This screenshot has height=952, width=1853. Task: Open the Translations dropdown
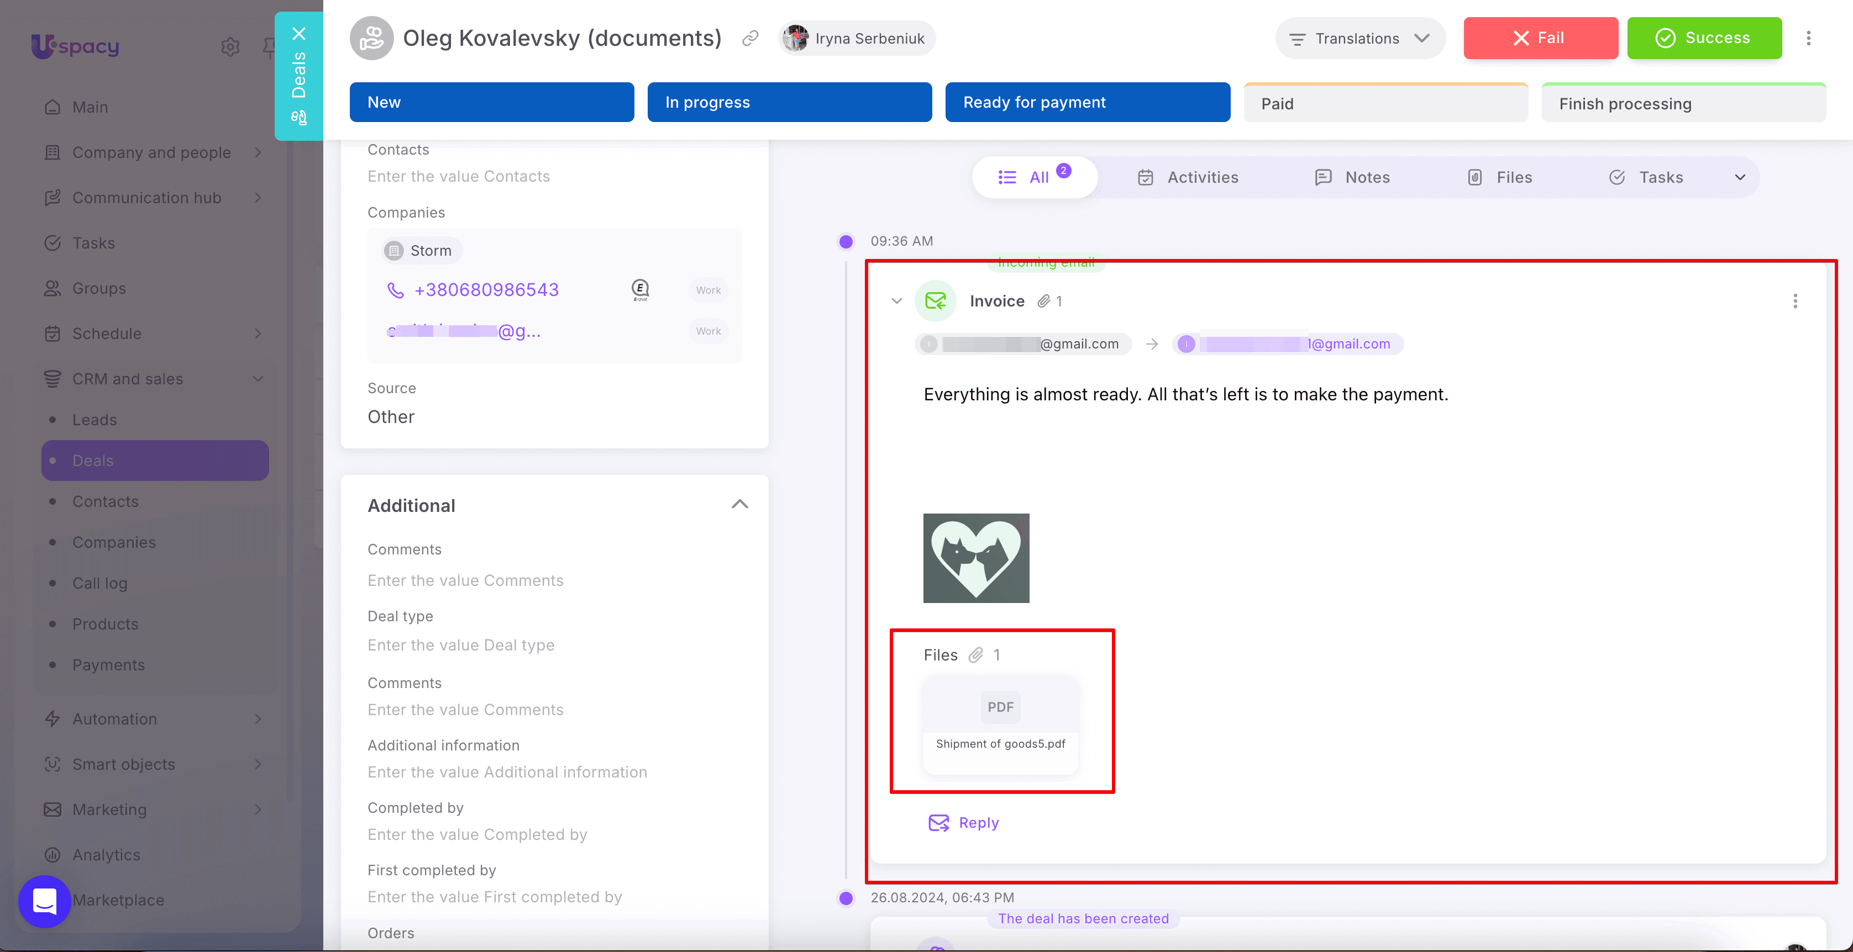tap(1359, 38)
